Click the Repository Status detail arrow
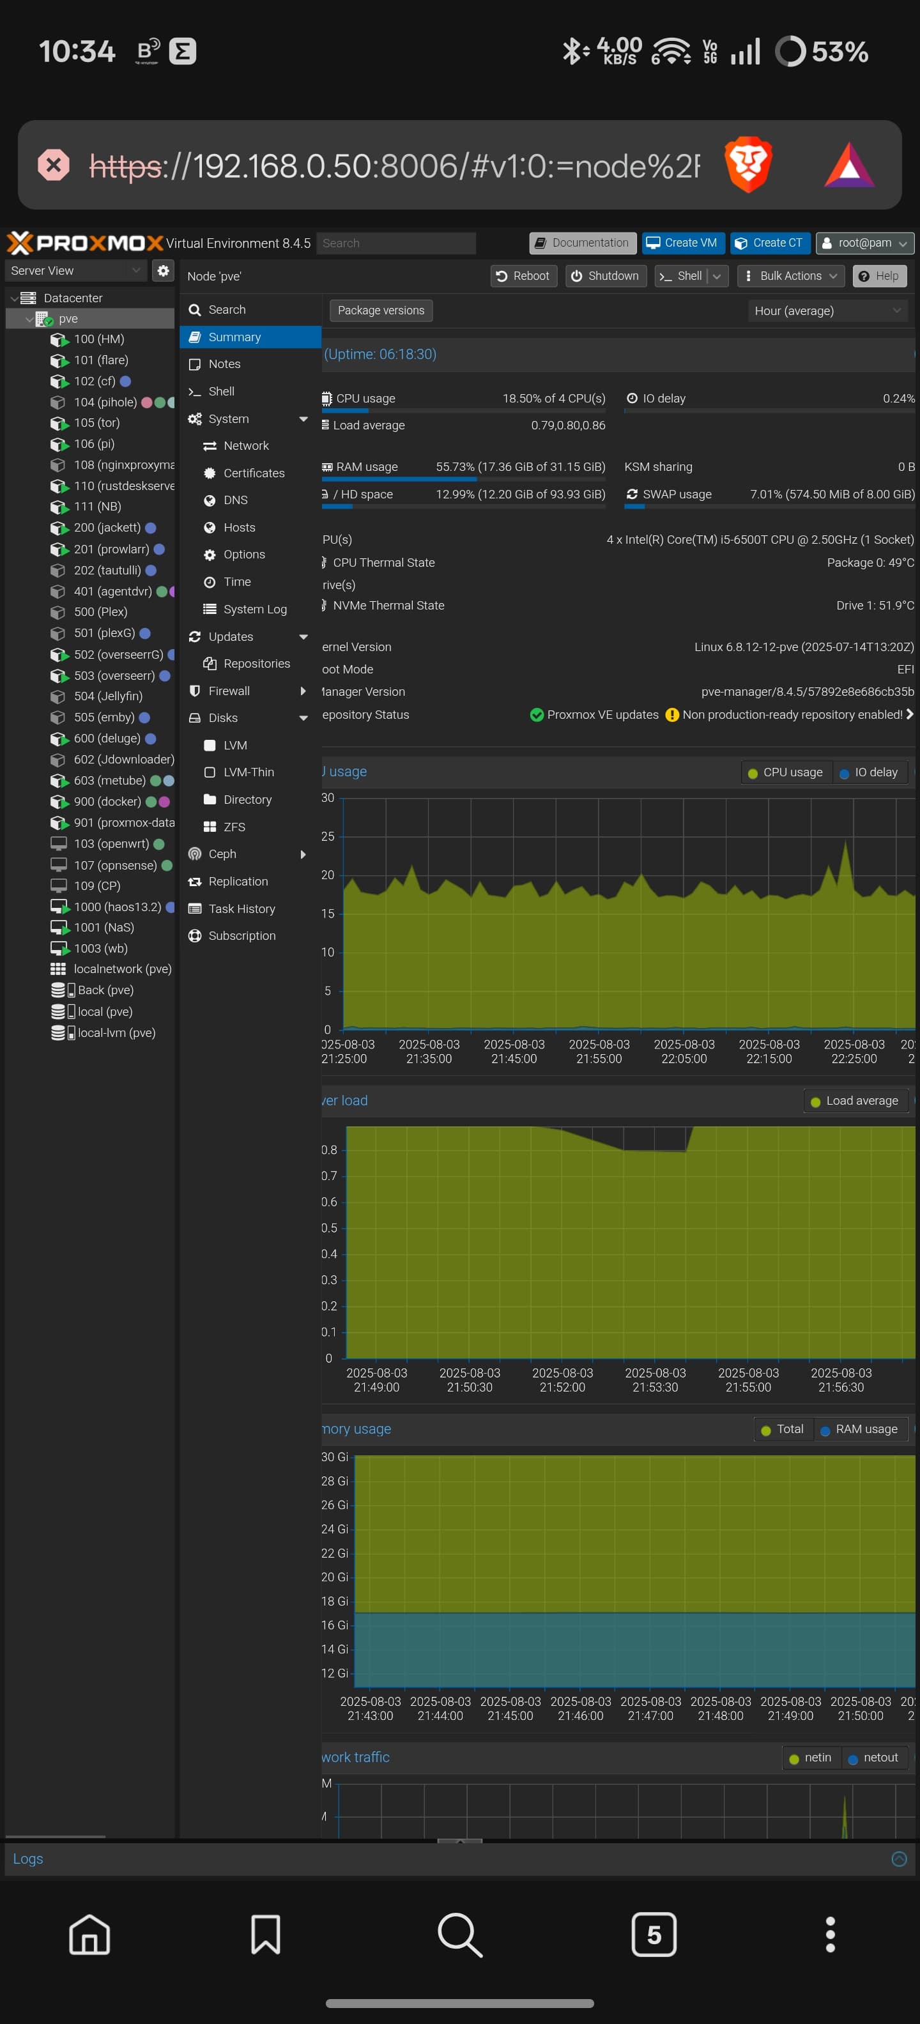Image resolution: width=920 pixels, height=2024 pixels. tap(909, 714)
